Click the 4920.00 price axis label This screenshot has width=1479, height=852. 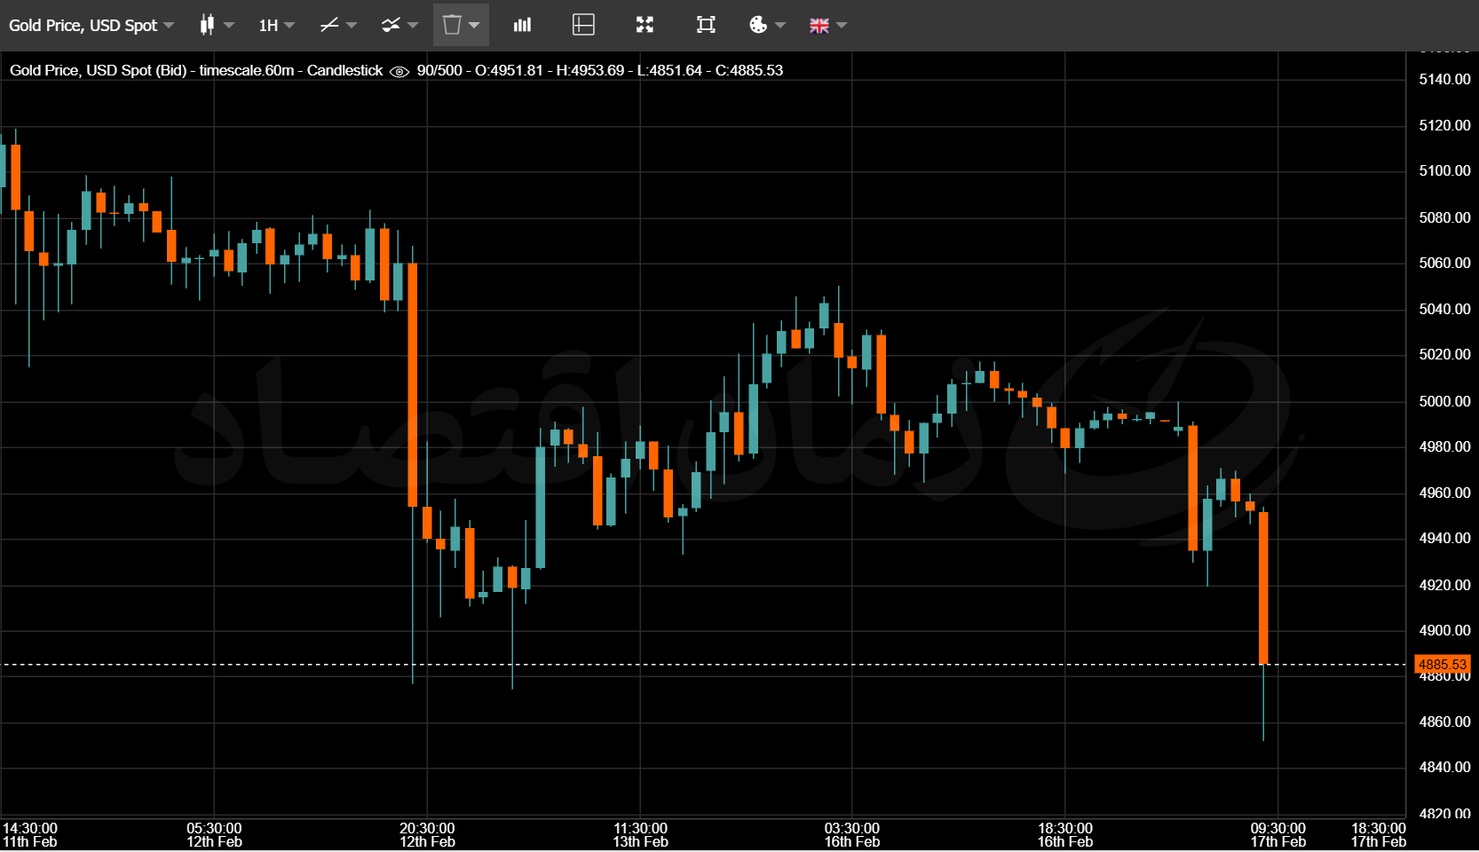1444,585
